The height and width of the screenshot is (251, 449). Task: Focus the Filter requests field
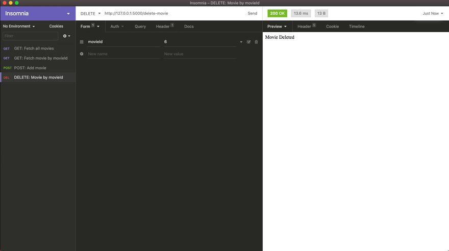pyautogui.click(x=30, y=36)
